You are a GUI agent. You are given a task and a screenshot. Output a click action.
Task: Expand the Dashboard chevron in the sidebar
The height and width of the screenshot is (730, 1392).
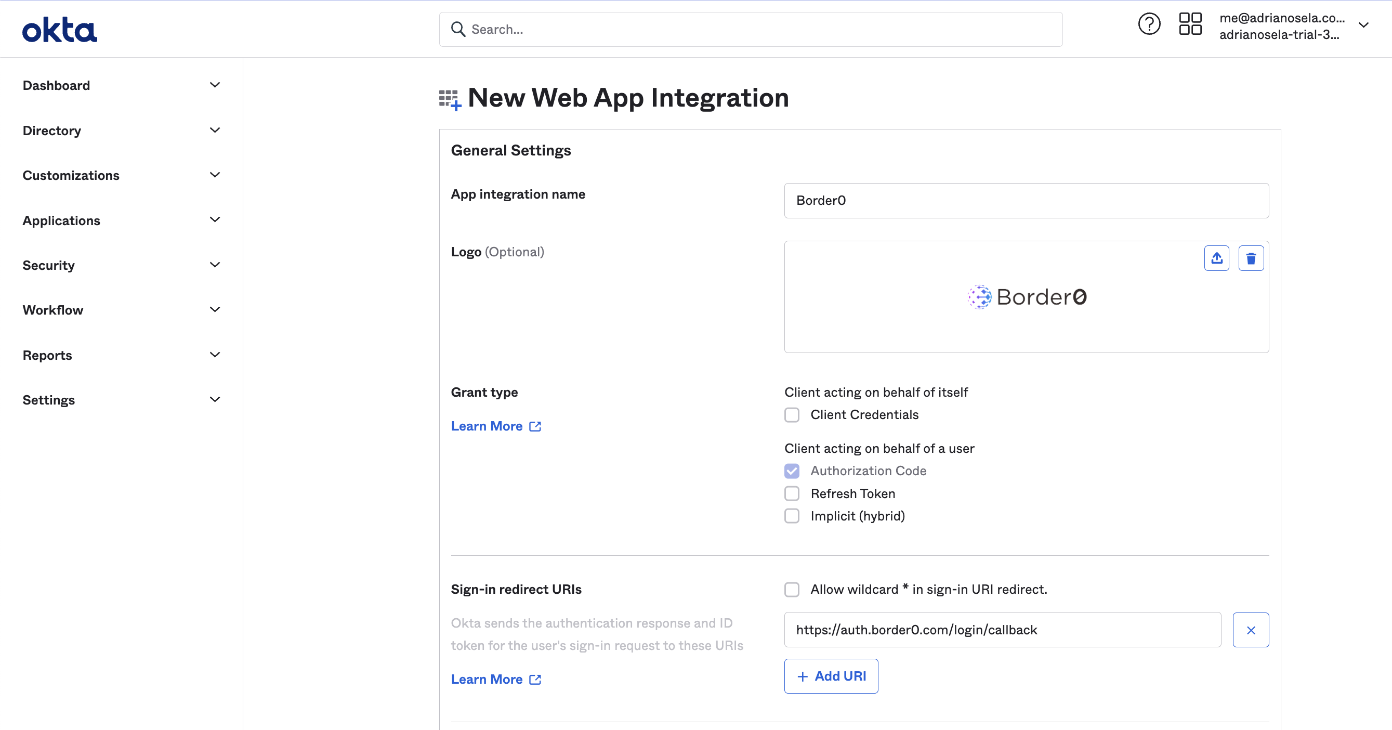coord(215,85)
